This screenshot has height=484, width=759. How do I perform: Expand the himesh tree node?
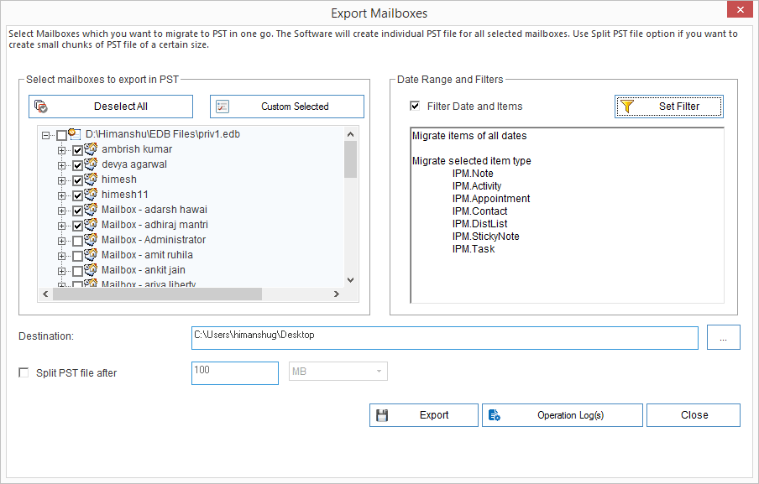pos(61,180)
